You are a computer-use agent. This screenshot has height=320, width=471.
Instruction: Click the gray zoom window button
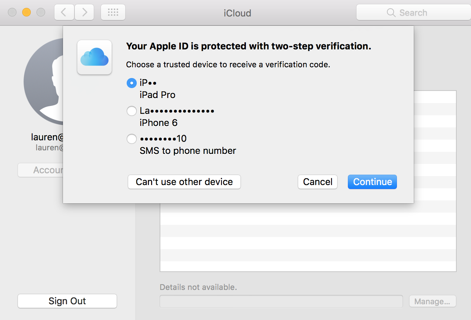(41, 13)
